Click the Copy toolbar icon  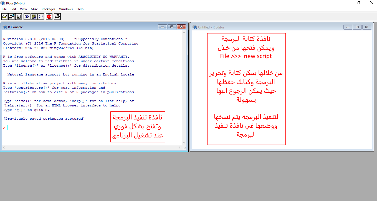tap(27, 17)
